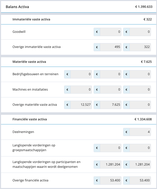157x189 pixels.
Task: Expand the Balans Activa header section
Action: [78, 7]
